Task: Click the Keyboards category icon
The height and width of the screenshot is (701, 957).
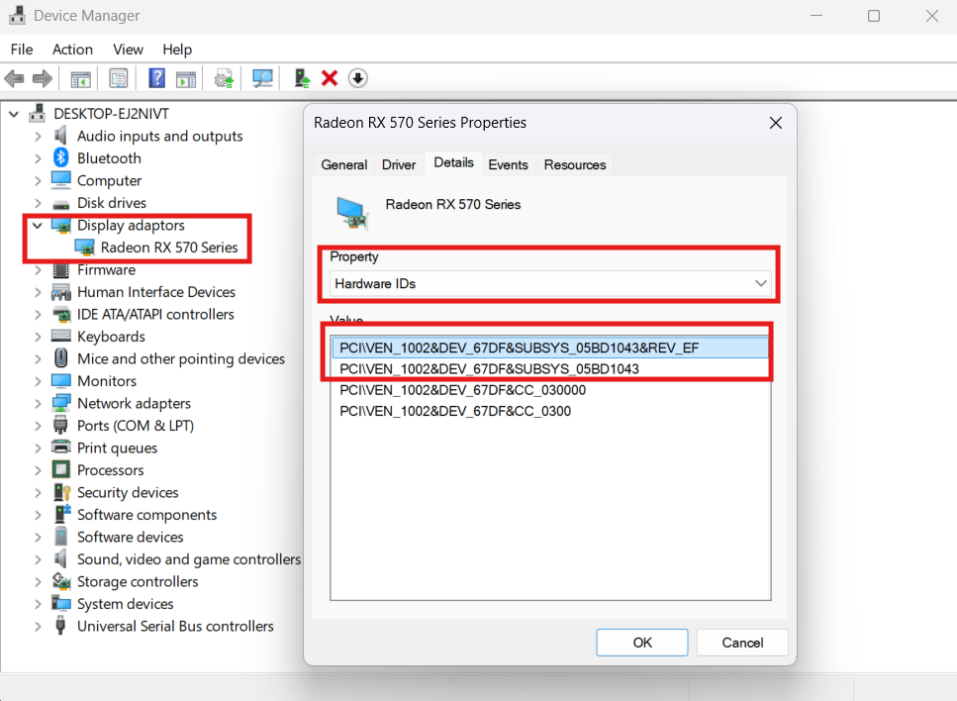Action: point(61,336)
